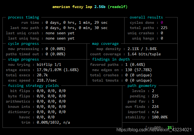The height and width of the screenshot is (135, 194).
Task: Click imported value 'n/a'
Action: [x=155, y=112]
